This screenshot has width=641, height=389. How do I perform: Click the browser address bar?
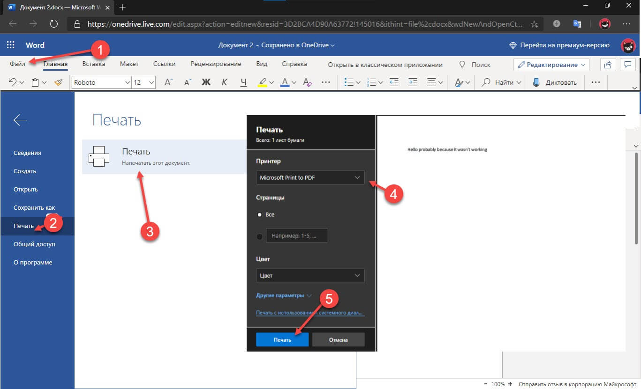(305, 24)
